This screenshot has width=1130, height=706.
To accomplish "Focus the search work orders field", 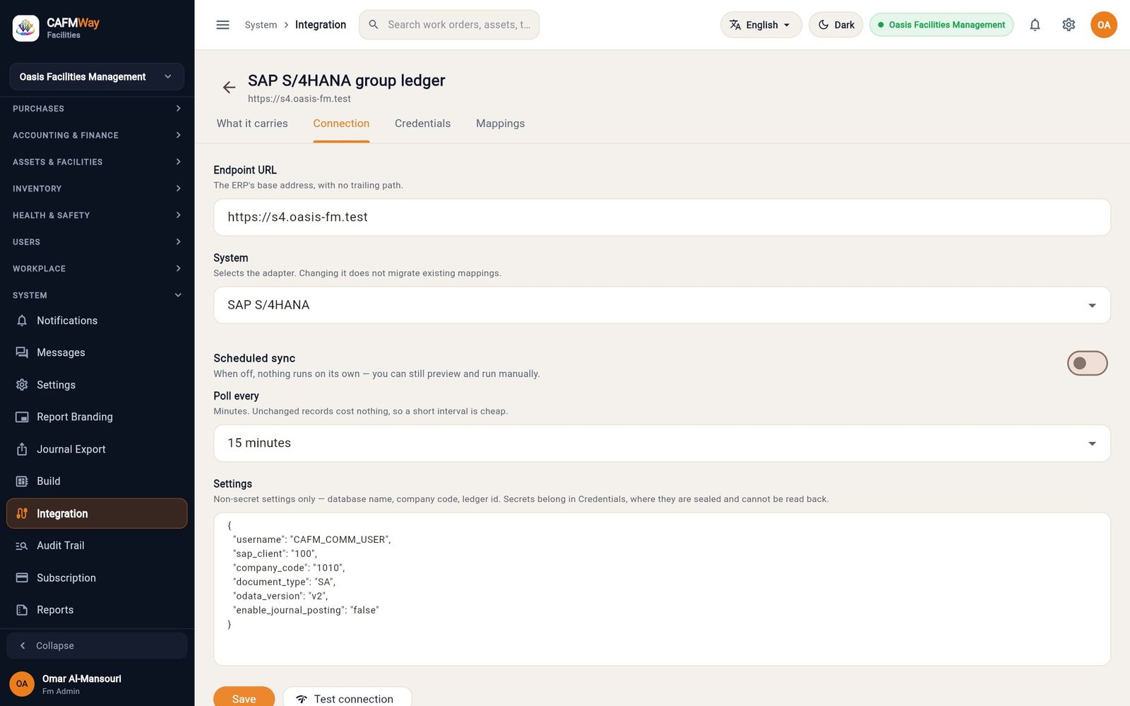I will (x=449, y=25).
